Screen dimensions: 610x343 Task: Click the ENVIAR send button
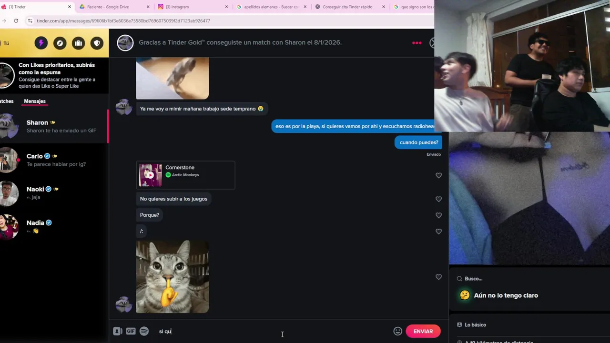423,331
